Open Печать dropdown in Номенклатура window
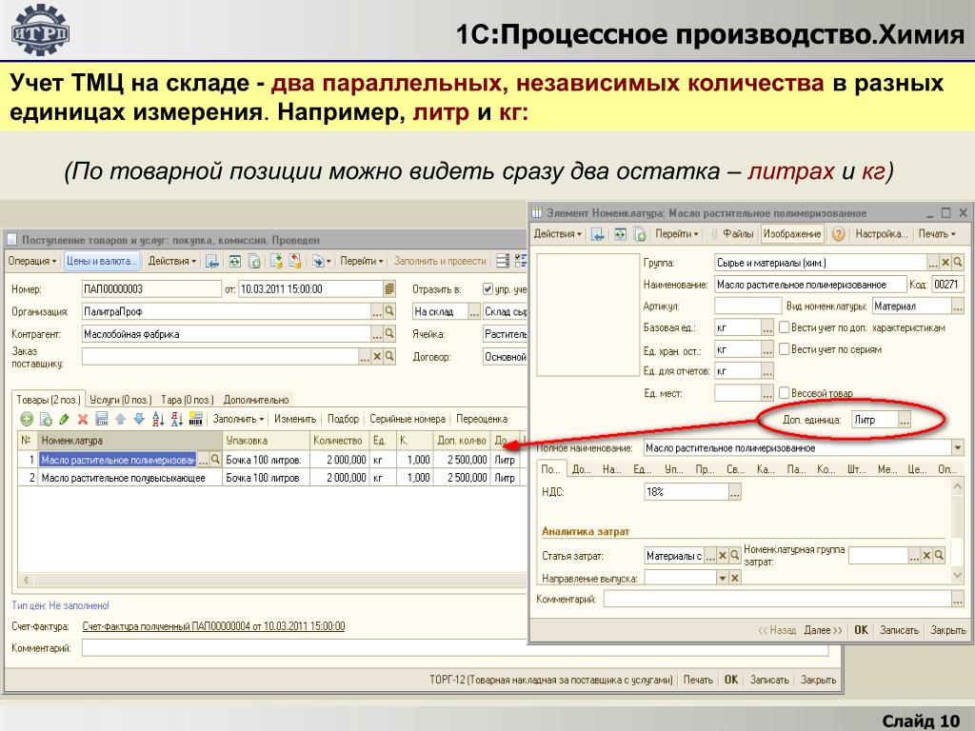The height and width of the screenshot is (731, 975). point(937,234)
